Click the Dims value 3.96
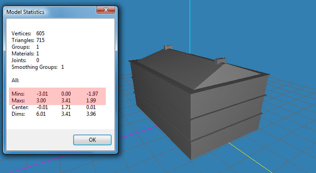The image size is (316, 173). click(x=91, y=114)
